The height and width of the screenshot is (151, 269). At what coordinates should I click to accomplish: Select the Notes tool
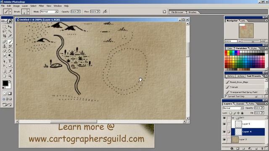pos(5,71)
